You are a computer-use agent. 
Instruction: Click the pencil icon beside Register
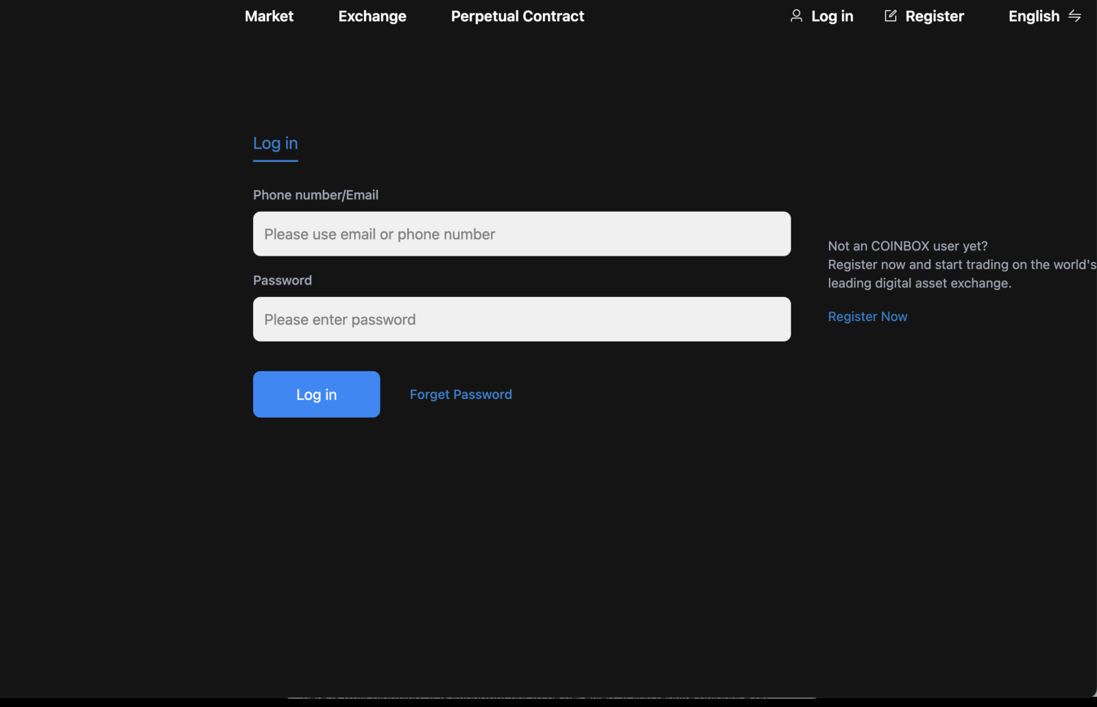pos(891,16)
